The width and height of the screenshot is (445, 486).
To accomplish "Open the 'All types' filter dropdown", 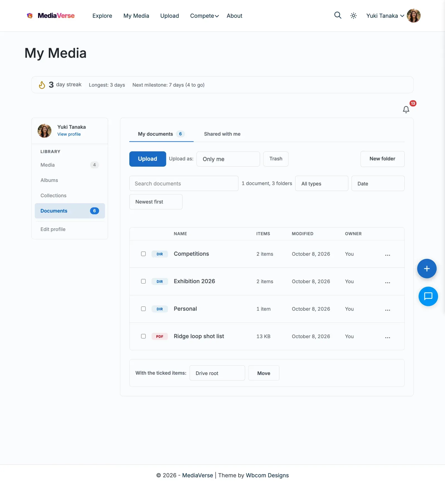I will 322,184.
